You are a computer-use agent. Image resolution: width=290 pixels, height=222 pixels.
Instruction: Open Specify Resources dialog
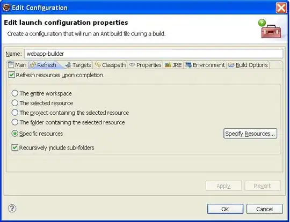point(250,134)
